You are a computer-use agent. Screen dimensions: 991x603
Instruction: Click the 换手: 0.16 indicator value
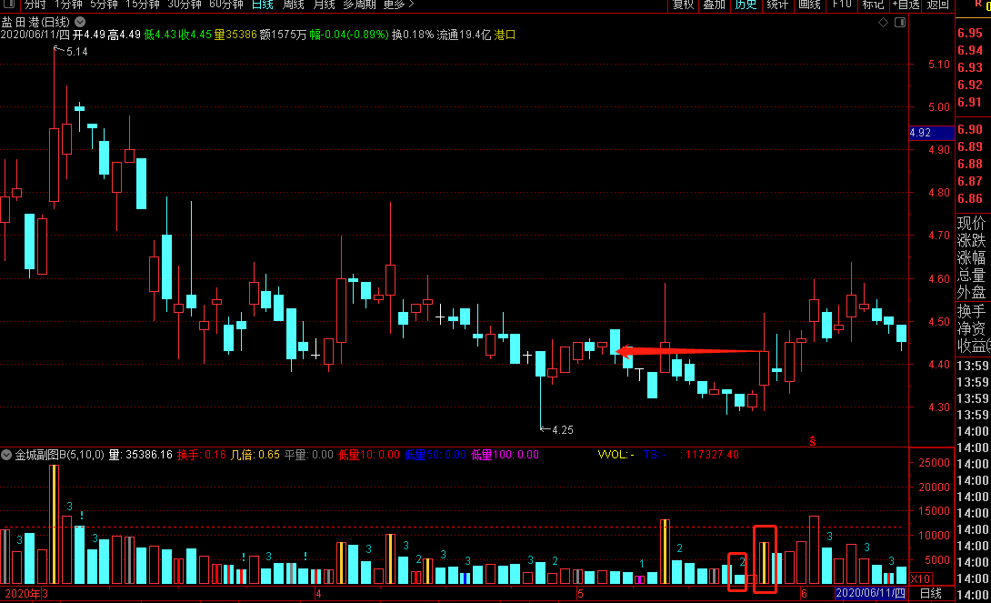tap(202, 455)
